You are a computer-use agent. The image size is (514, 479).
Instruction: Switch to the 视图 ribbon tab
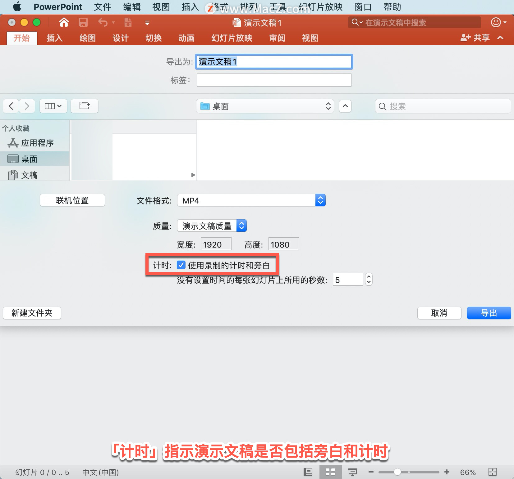tap(310, 38)
